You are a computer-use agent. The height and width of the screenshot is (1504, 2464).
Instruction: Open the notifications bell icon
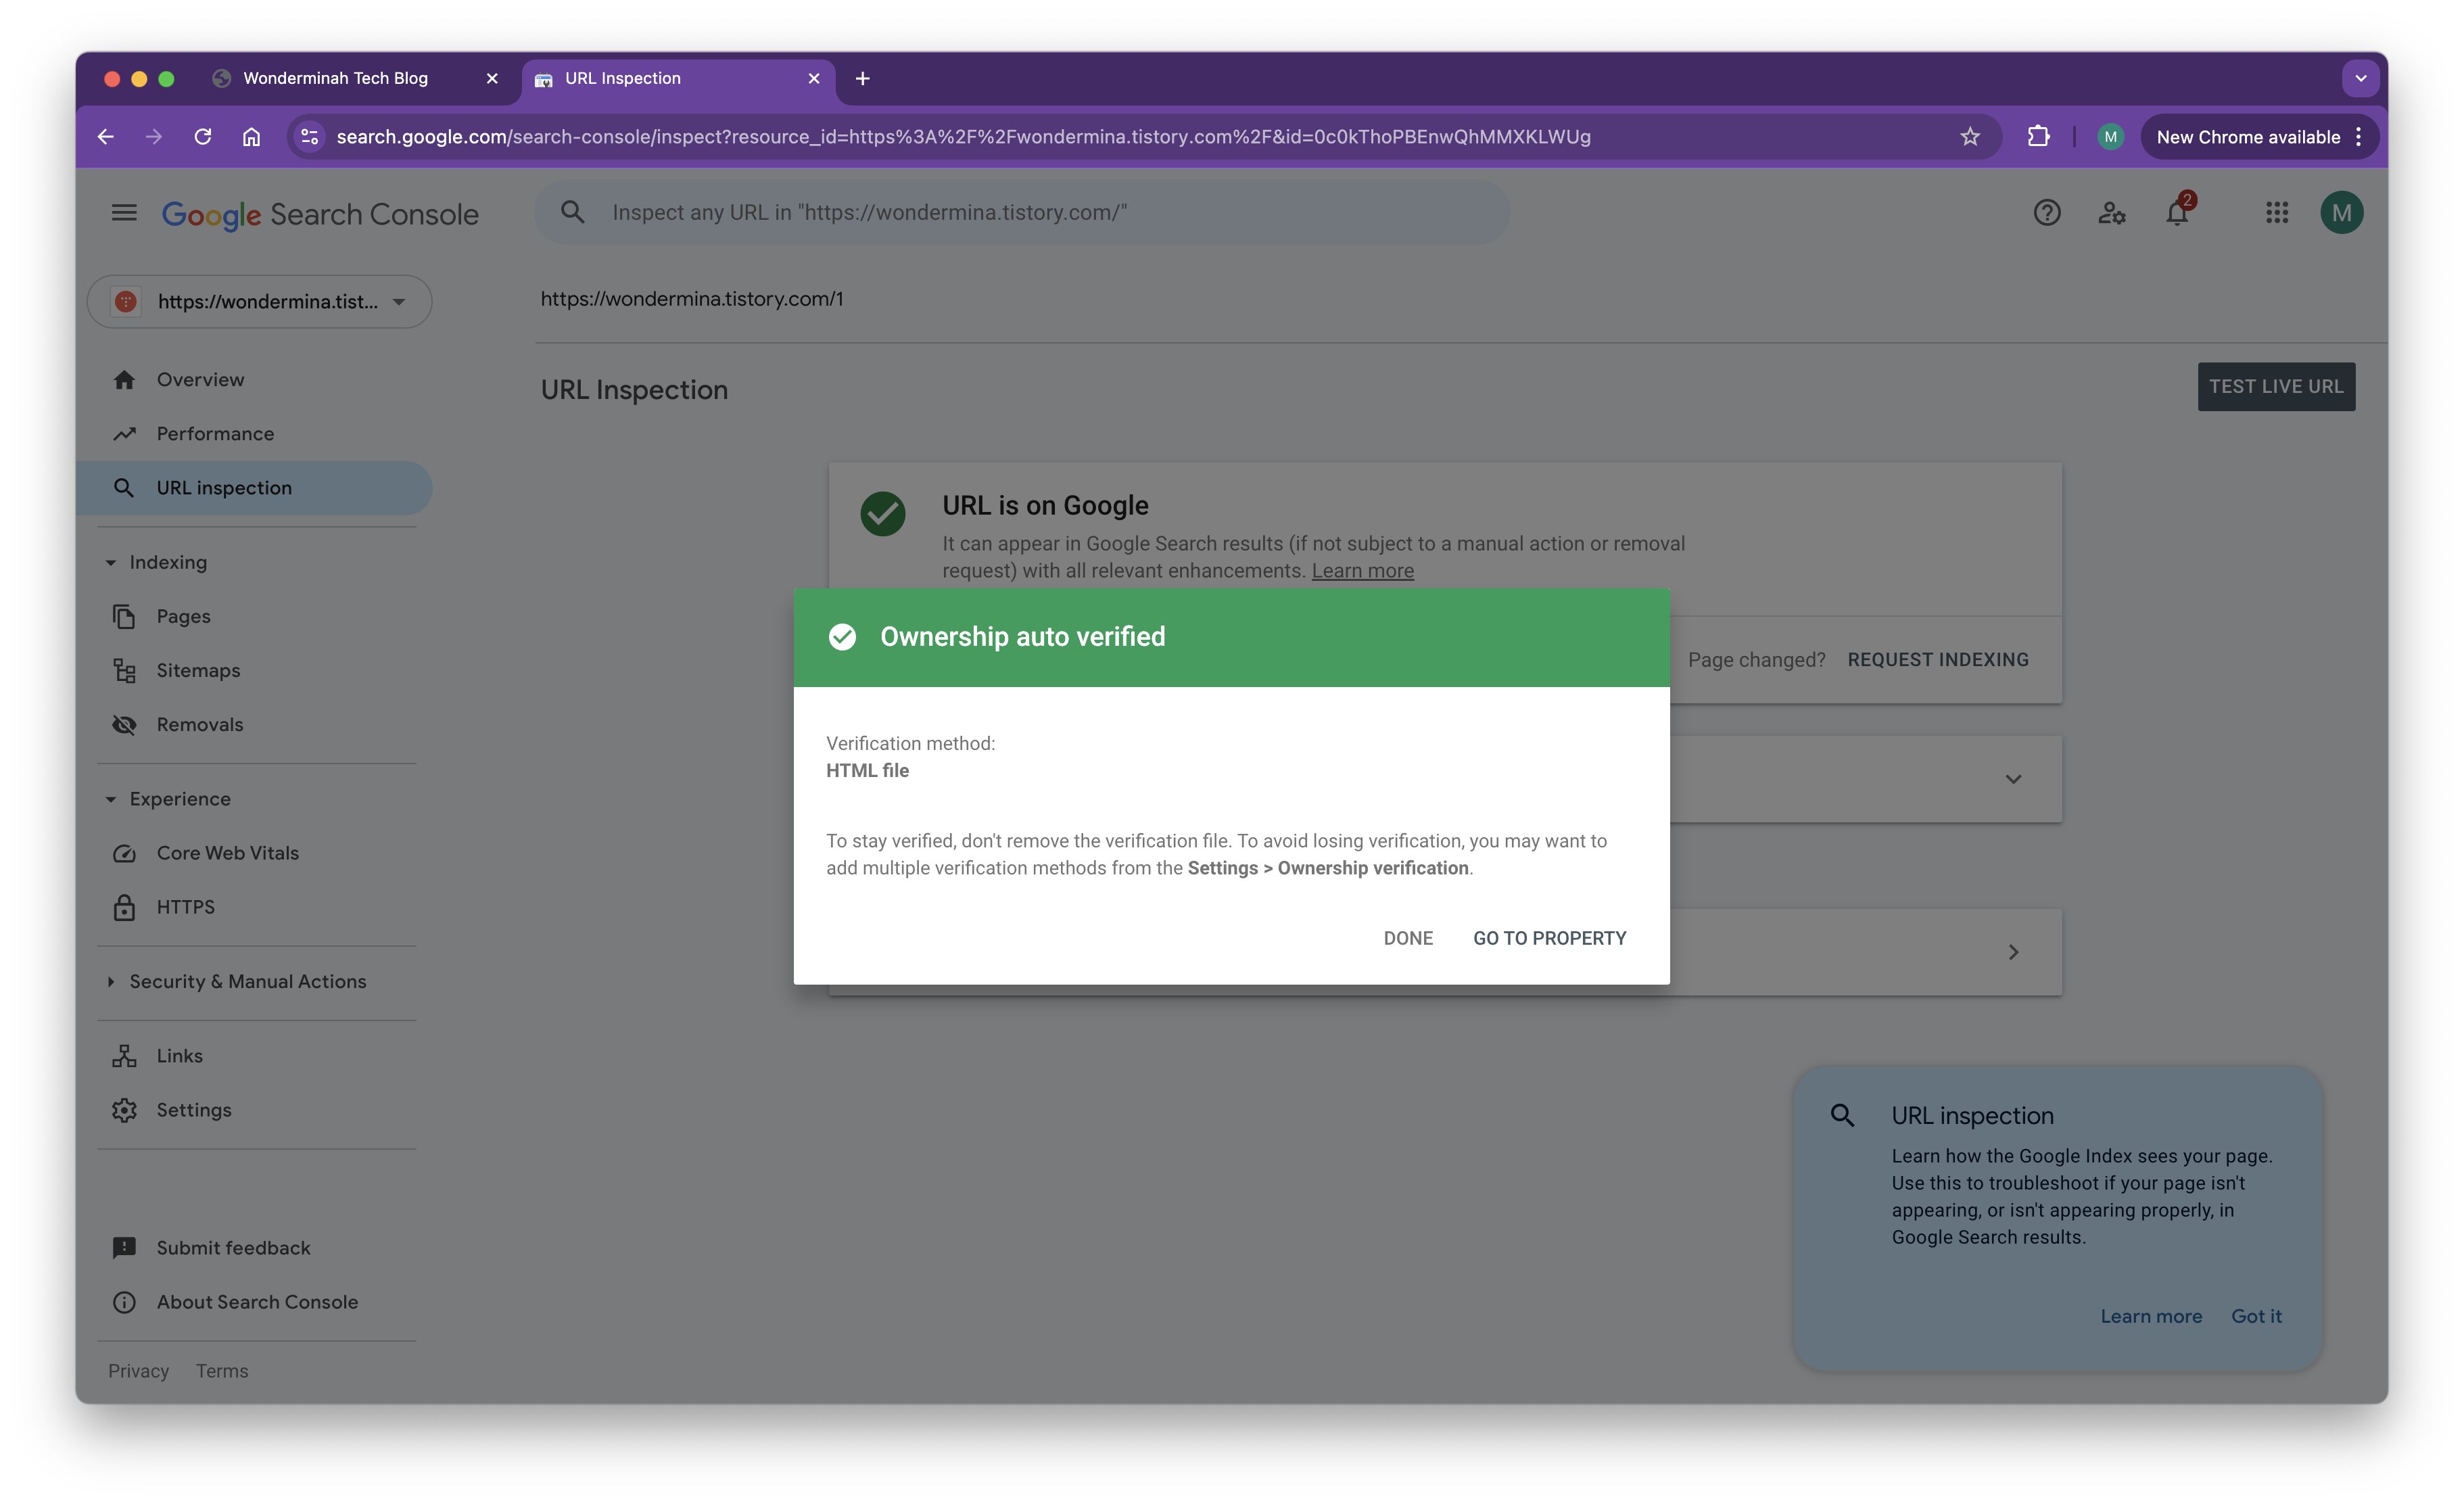coord(2177,213)
